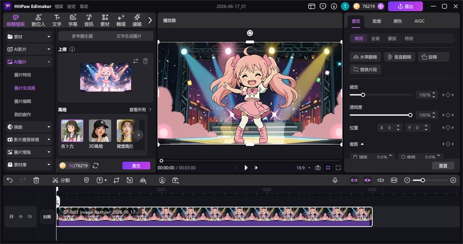The image size is (463, 244).
Task: Click the 水準翻轉 flip button
Action: pyautogui.click(x=365, y=57)
